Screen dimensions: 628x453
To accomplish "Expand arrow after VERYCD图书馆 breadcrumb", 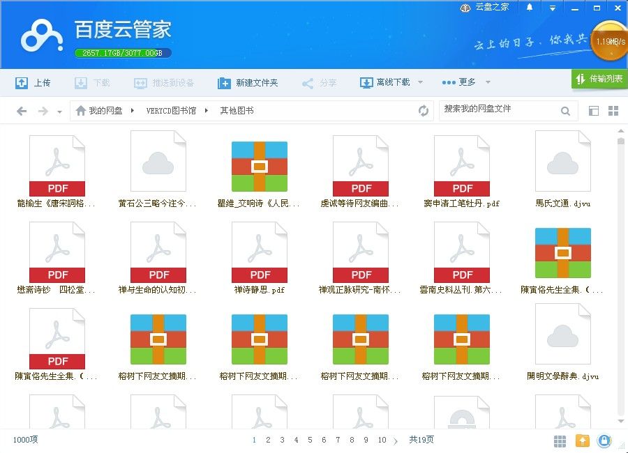I will click(x=207, y=110).
